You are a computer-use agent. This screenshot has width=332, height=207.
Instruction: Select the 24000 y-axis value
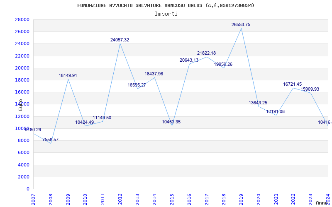(x=22, y=44)
